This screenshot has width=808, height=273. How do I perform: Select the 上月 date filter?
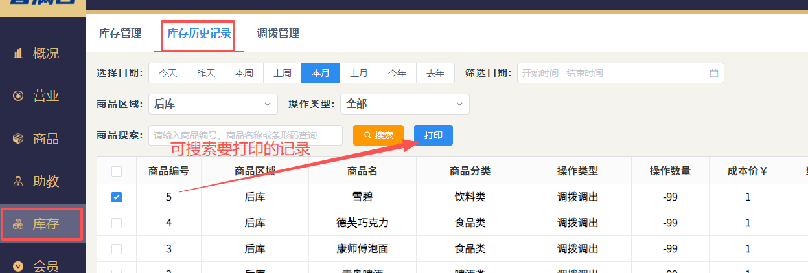coord(359,73)
